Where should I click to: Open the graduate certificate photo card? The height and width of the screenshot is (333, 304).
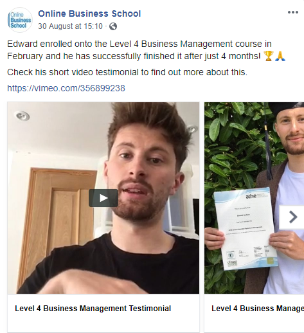pos(254,198)
